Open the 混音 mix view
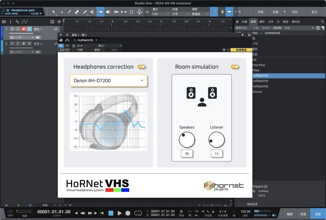 point(303,214)
